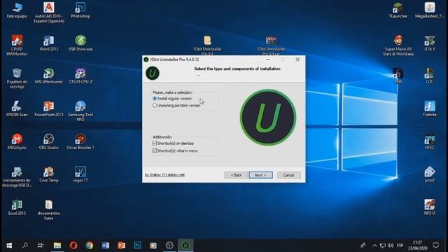Viewport: 448px width, 252px height.
Task: Click the Next button
Action: [260, 175]
